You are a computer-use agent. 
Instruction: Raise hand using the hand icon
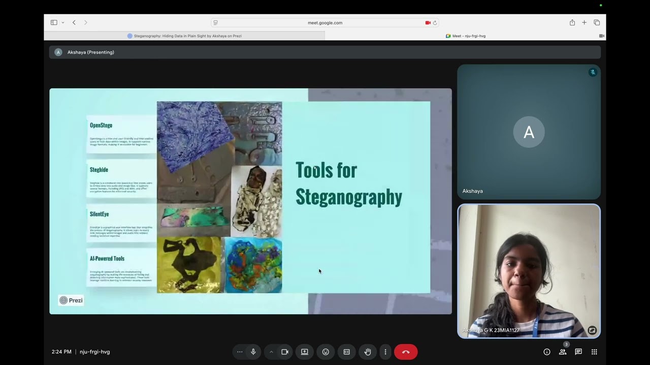[x=368, y=352]
